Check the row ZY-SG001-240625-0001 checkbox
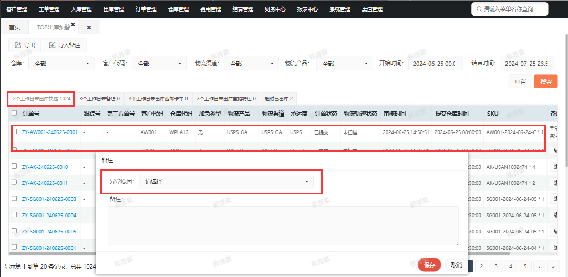Viewport: 568px width, 277px height. (14, 247)
